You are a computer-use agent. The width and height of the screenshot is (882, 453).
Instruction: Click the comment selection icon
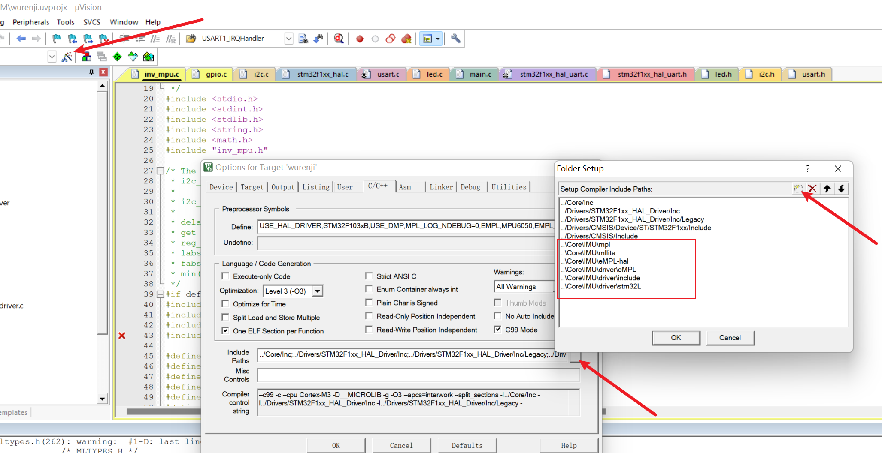coord(155,39)
